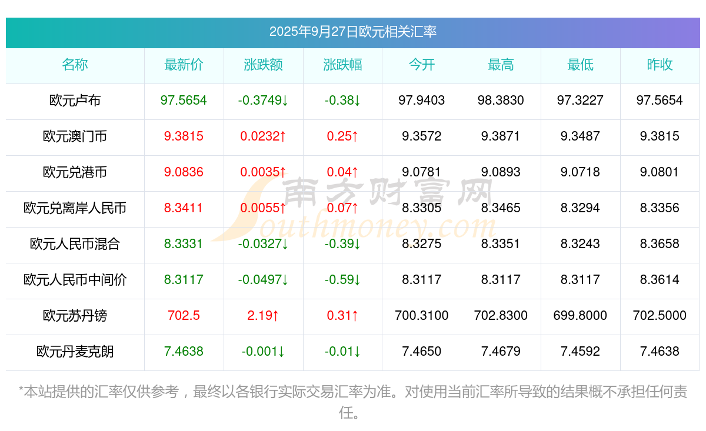This screenshot has width=706, height=431.
Task: Click the 涨跌幅 column header
Action: click(342, 65)
